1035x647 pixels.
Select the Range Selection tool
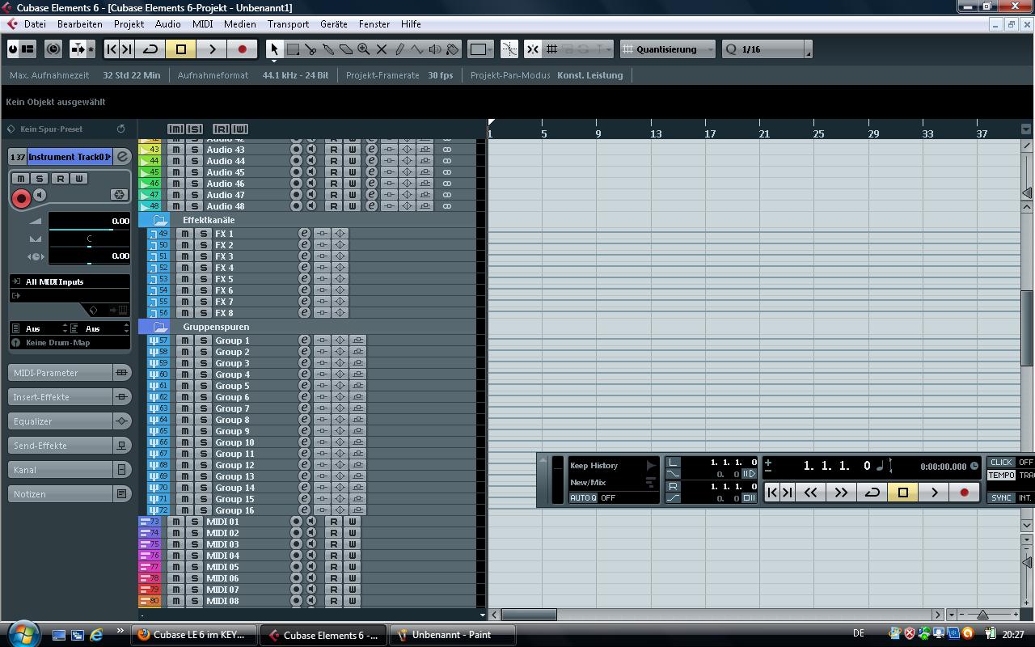click(x=293, y=49)
